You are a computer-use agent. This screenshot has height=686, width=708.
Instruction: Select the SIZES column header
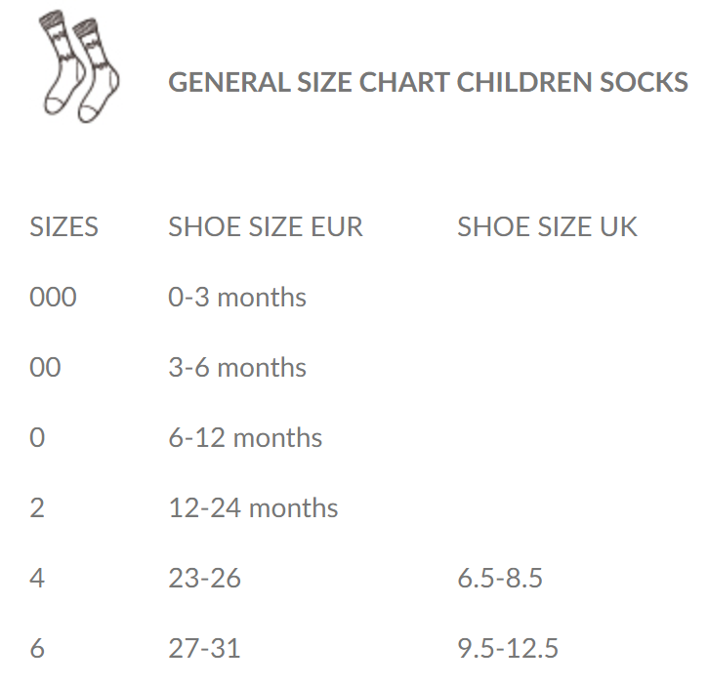point(63,226)
